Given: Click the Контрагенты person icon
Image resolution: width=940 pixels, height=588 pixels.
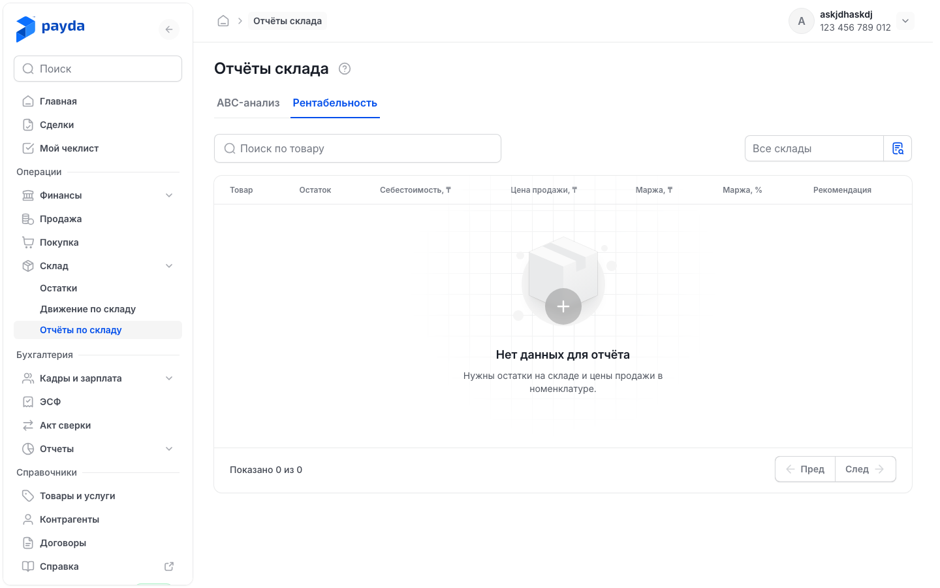Looking at the screenshot, I should [28, 519].
